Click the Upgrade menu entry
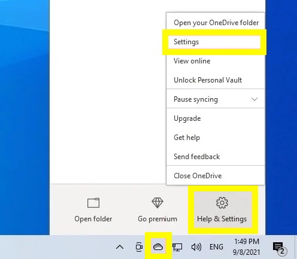297x259 pixels. (216, 118)
